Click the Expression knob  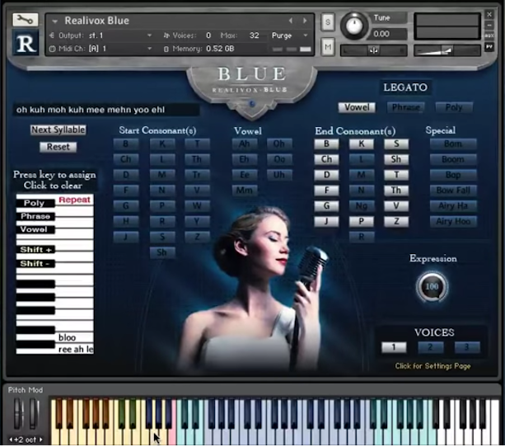click(x=432, y=286)
